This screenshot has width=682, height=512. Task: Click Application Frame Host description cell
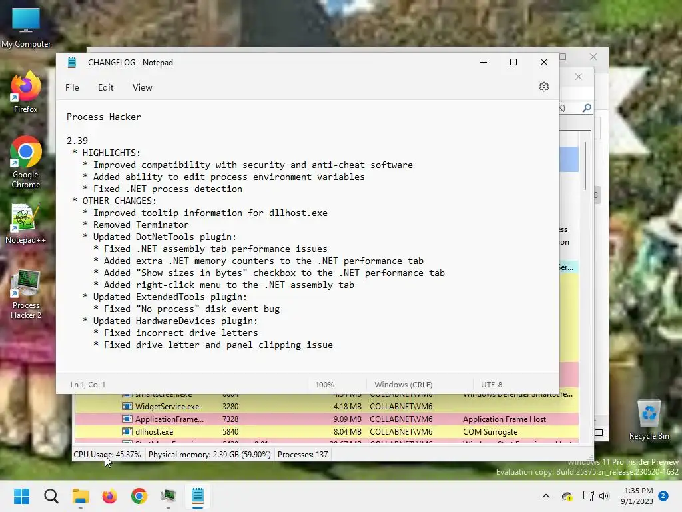[x=505, y=419]
